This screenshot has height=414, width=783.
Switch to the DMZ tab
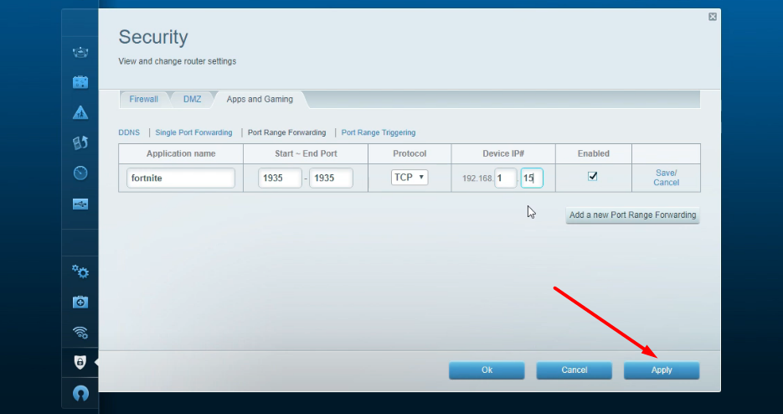coord(192,99)
